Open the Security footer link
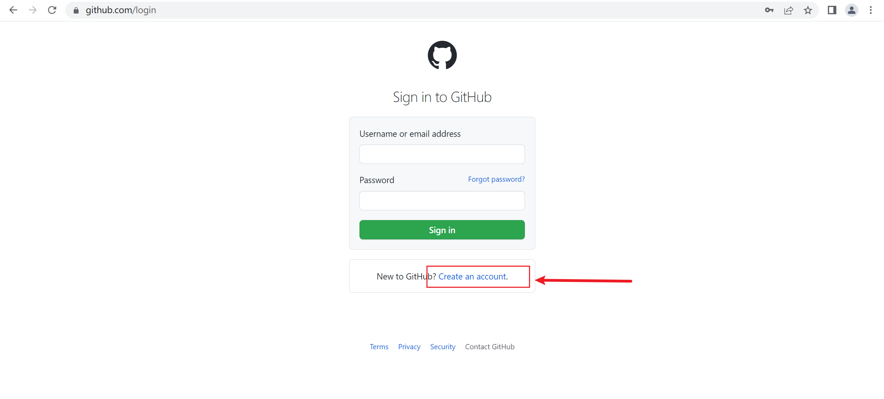 pyautogui.click(x=443, y=347)
